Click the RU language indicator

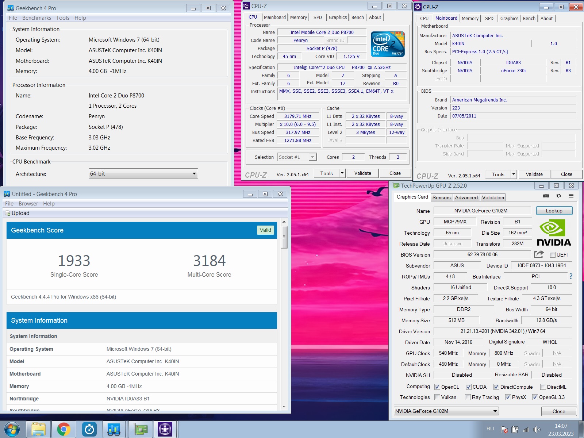(490, 429)
